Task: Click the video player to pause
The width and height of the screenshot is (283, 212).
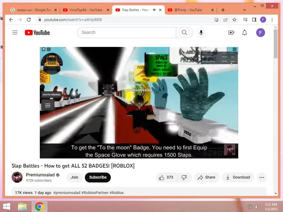Action: click(x=139, y=103)
